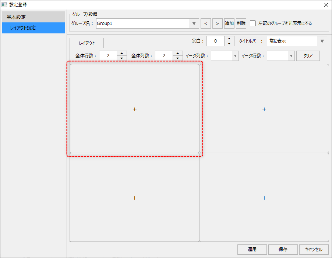The width and height of the screenshot is (332, 258).
Task: Add content to the top-right grid cell
Action: [x=264, y=109]
